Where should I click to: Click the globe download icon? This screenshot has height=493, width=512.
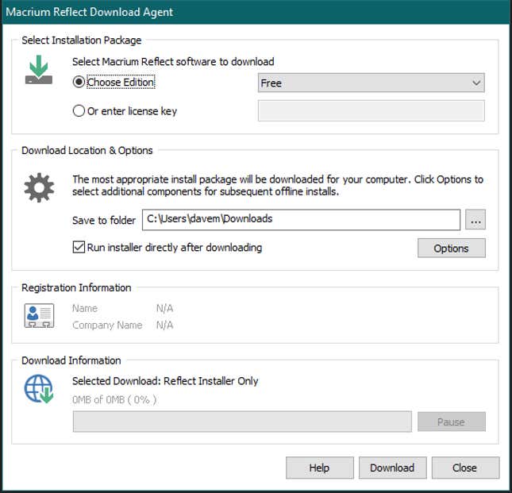tap(39, 388)
